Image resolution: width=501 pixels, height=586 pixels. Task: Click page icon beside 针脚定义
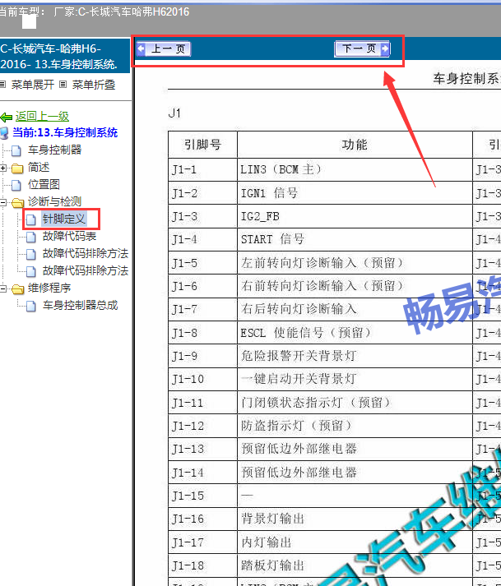coord(31,219)
